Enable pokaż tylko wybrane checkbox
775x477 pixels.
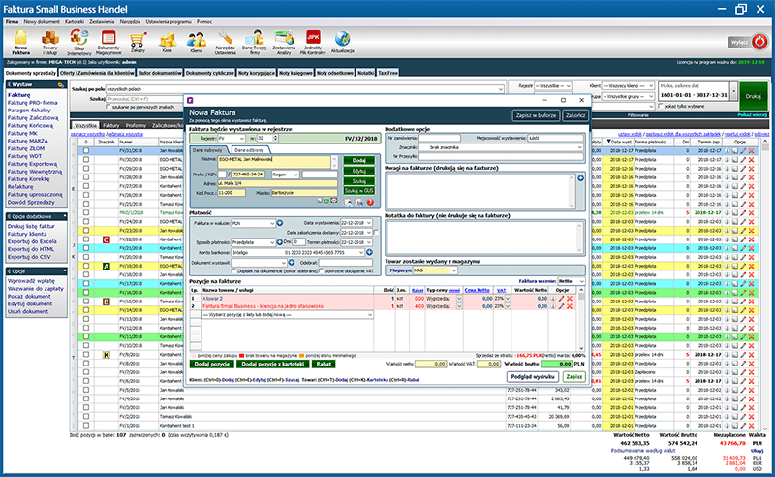(x=661, y=106)
